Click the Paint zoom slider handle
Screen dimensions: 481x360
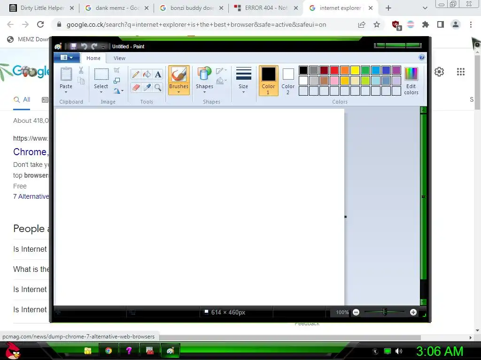[385, 312]
